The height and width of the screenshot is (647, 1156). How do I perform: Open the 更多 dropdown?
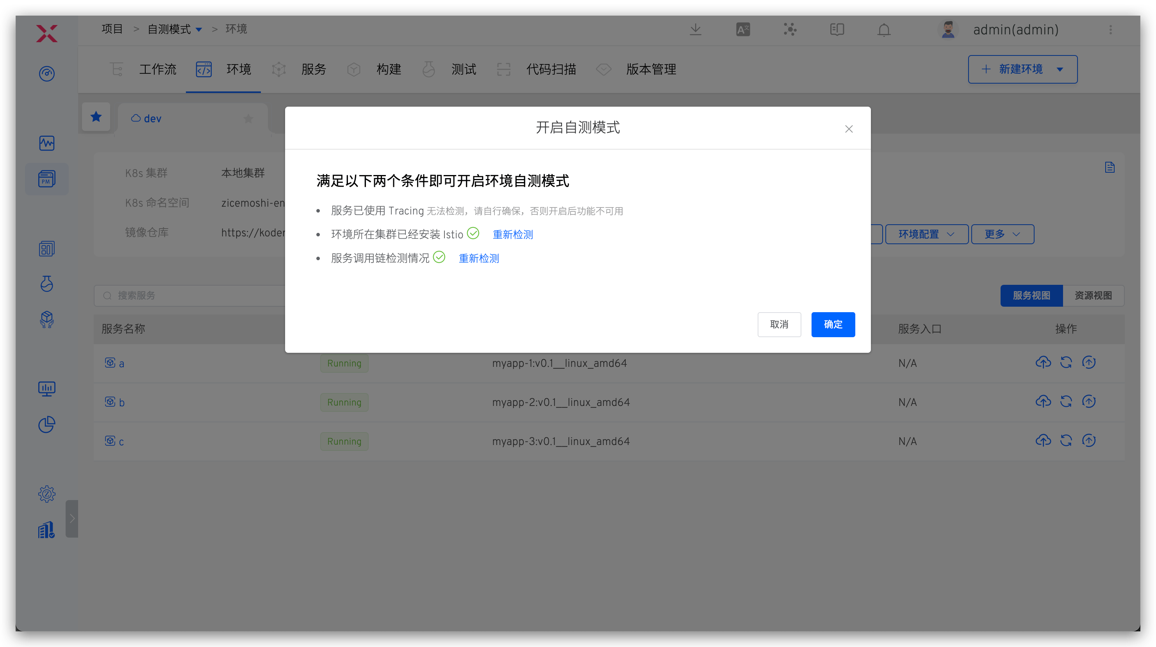click(x=1002, y=234)
